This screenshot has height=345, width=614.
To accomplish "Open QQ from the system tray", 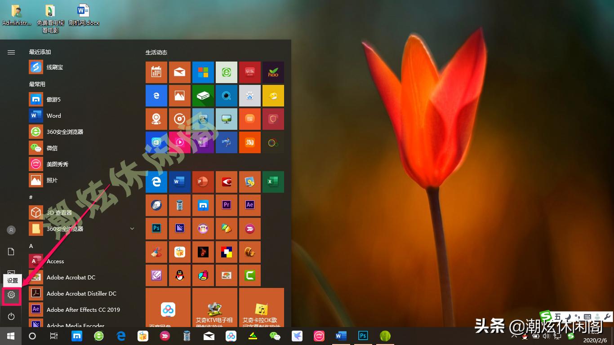I will [x=525, y=336].
